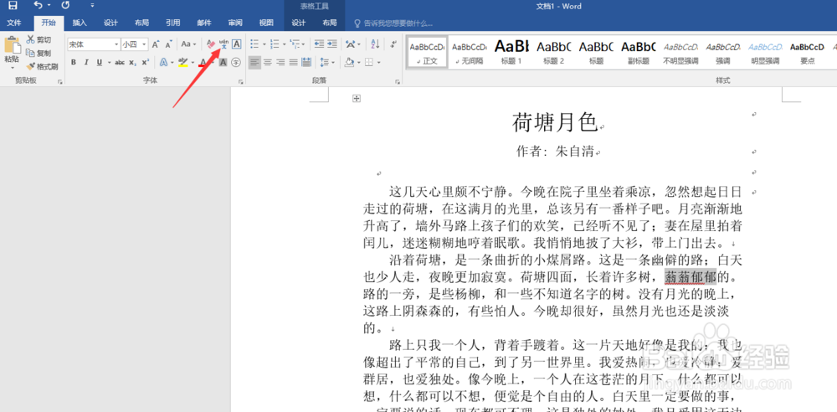Image resolution: width=837 pixels, height=412 pixels.
Task: Click the lightbulb Tell Me icon
Action: pos(357,23)
